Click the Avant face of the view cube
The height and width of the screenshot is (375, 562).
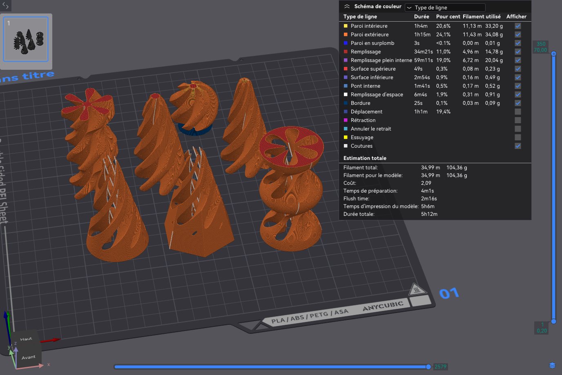click(29, 357)
